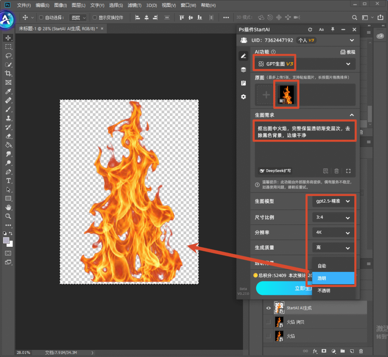
Task: Expand the prompt box to fullscreen
Action: pyautogui.click(x=348, y=171)
